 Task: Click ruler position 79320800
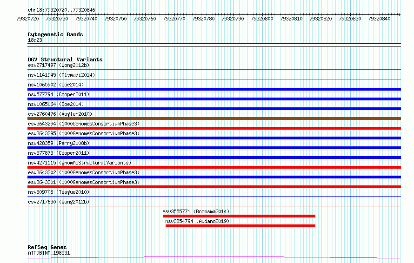262,19
